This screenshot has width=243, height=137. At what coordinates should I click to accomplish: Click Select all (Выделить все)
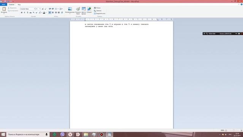click(x=99, y=14)
